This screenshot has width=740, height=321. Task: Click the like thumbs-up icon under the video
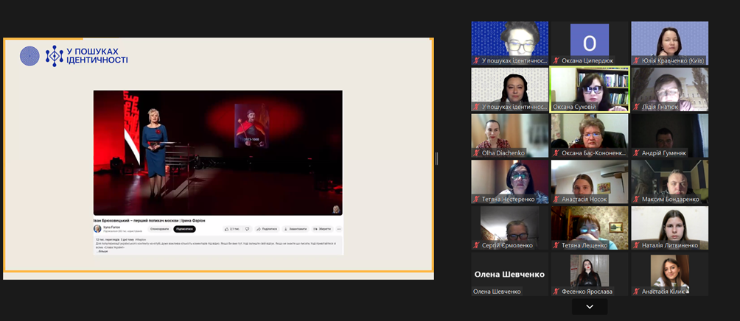pos(227,229)
